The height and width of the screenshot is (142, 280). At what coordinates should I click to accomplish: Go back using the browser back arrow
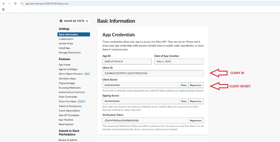(x=4, y=4)
